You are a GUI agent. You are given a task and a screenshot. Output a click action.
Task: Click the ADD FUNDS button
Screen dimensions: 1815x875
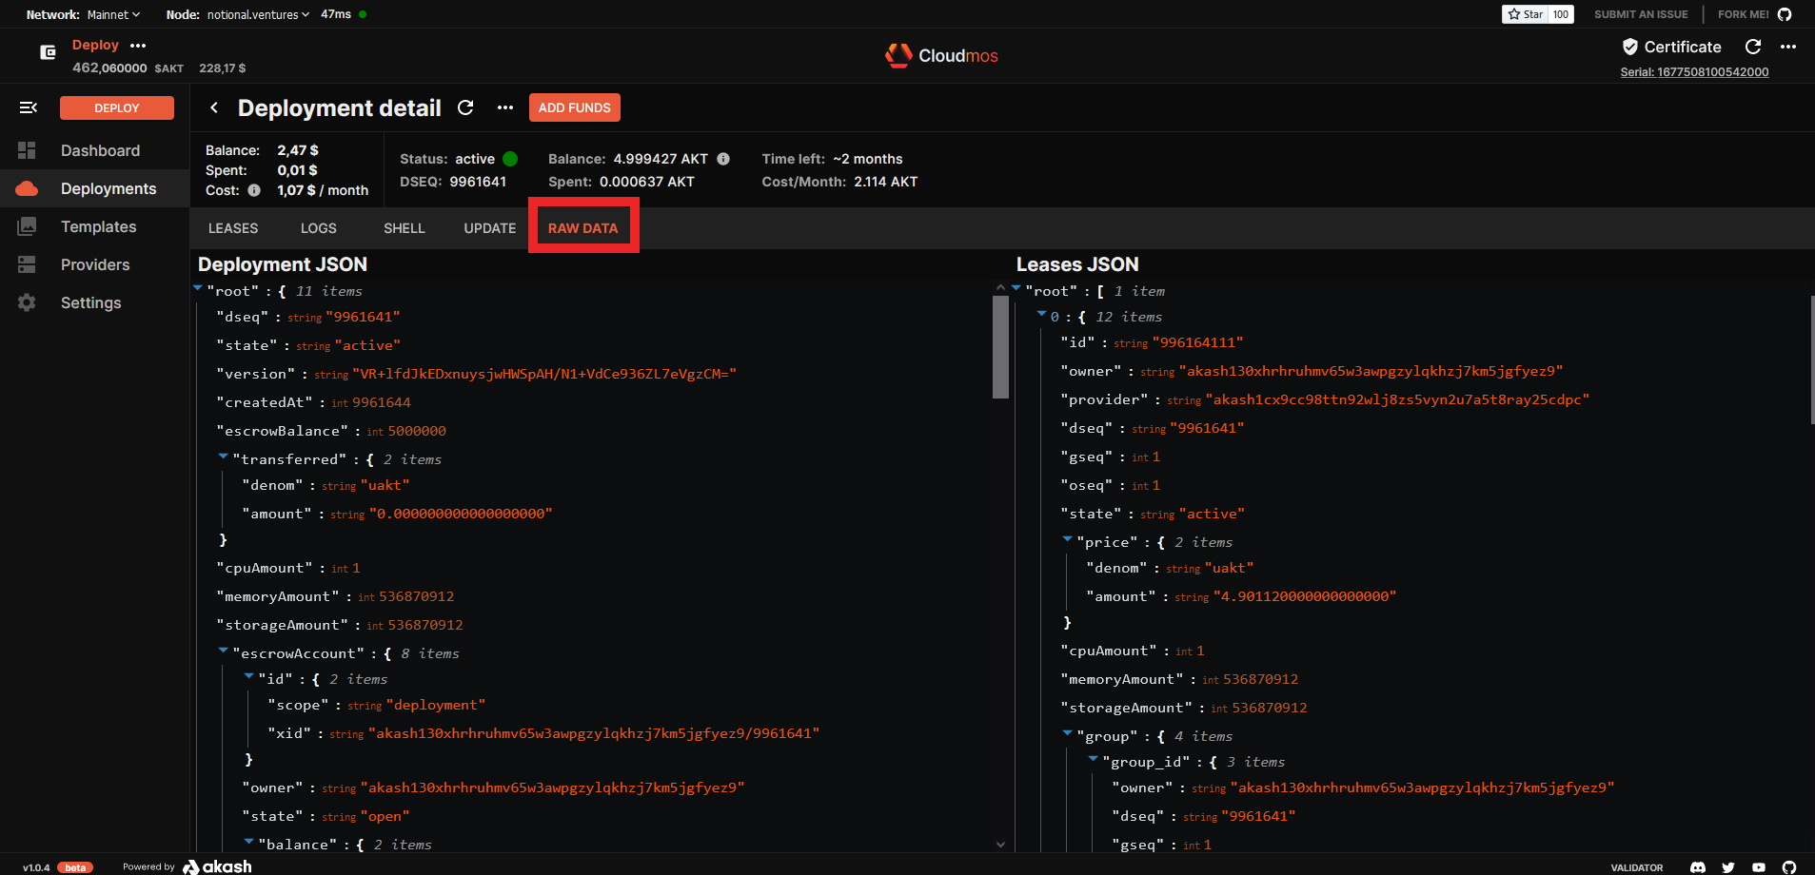point(574,107)
